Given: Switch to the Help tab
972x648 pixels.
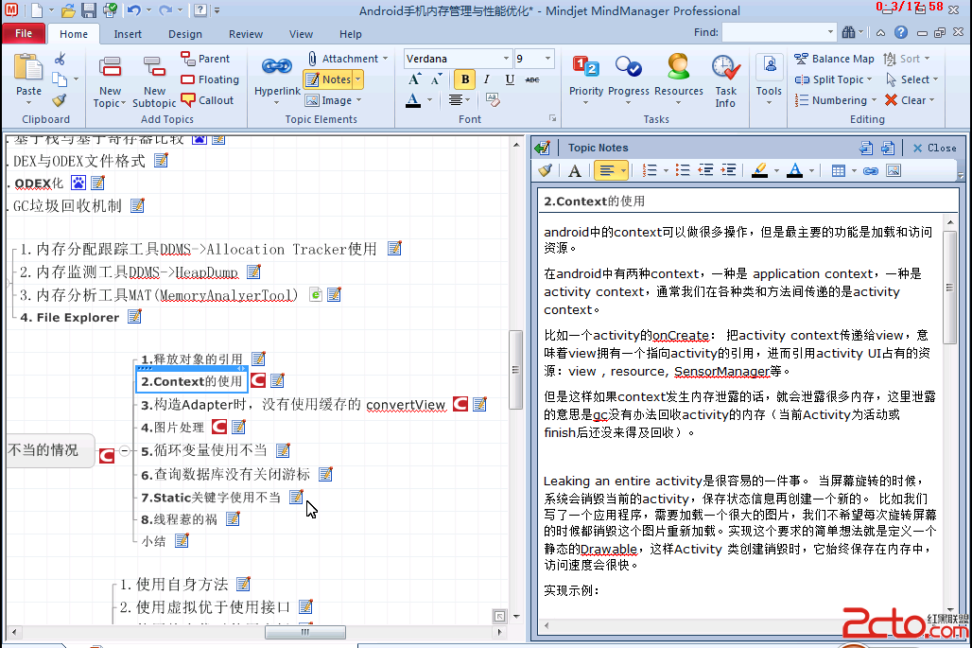Looking at the screenshot, I should coord(350,34).
